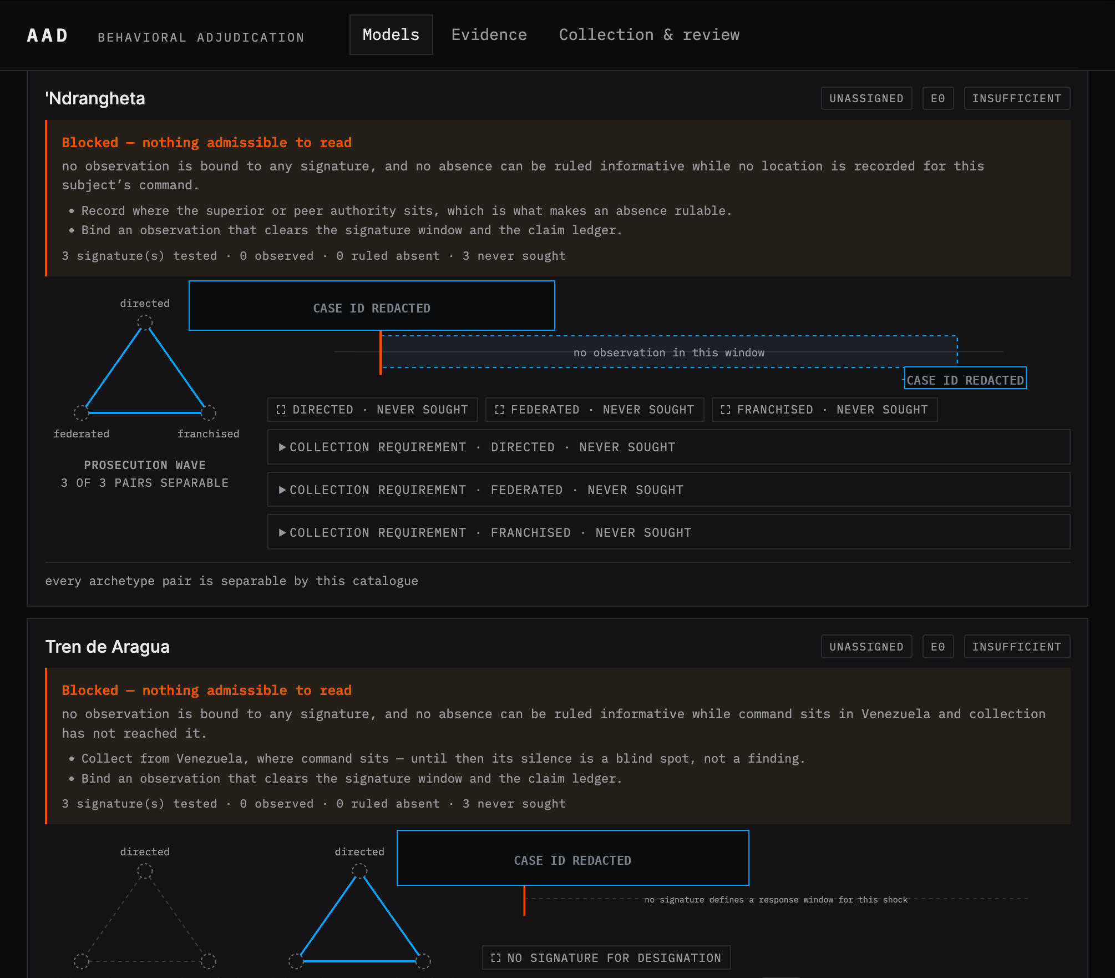Click the Tren de Aragua card title
This screenshot has height=978, width=1115.
click(108, 647)
